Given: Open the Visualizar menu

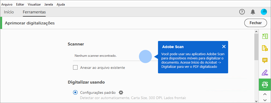Looking at the screenshot, I should (34, 4).
